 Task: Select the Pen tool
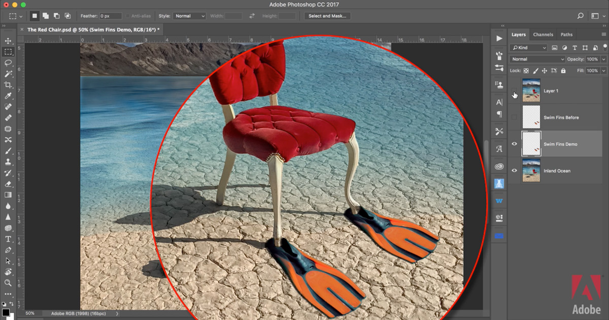8,250
